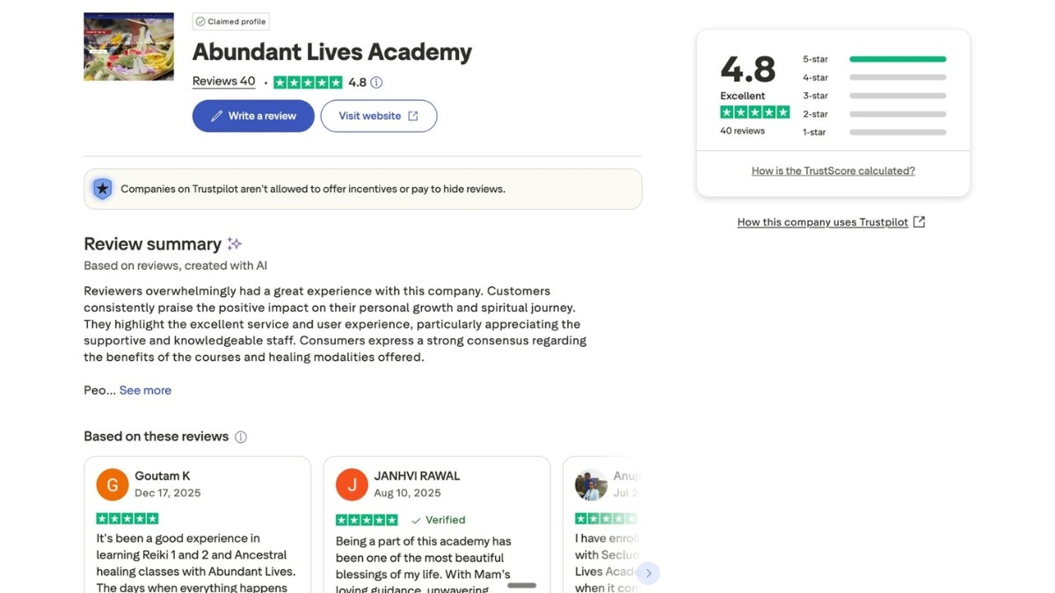The image size is (1055, 593).
Task: Open How is the TrustScore calculated link
Action: tap(833, 171)
